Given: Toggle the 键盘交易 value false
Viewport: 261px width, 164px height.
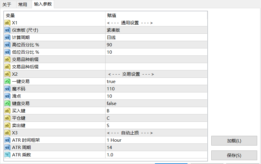Looking at the screenshot, I should 111,104.
